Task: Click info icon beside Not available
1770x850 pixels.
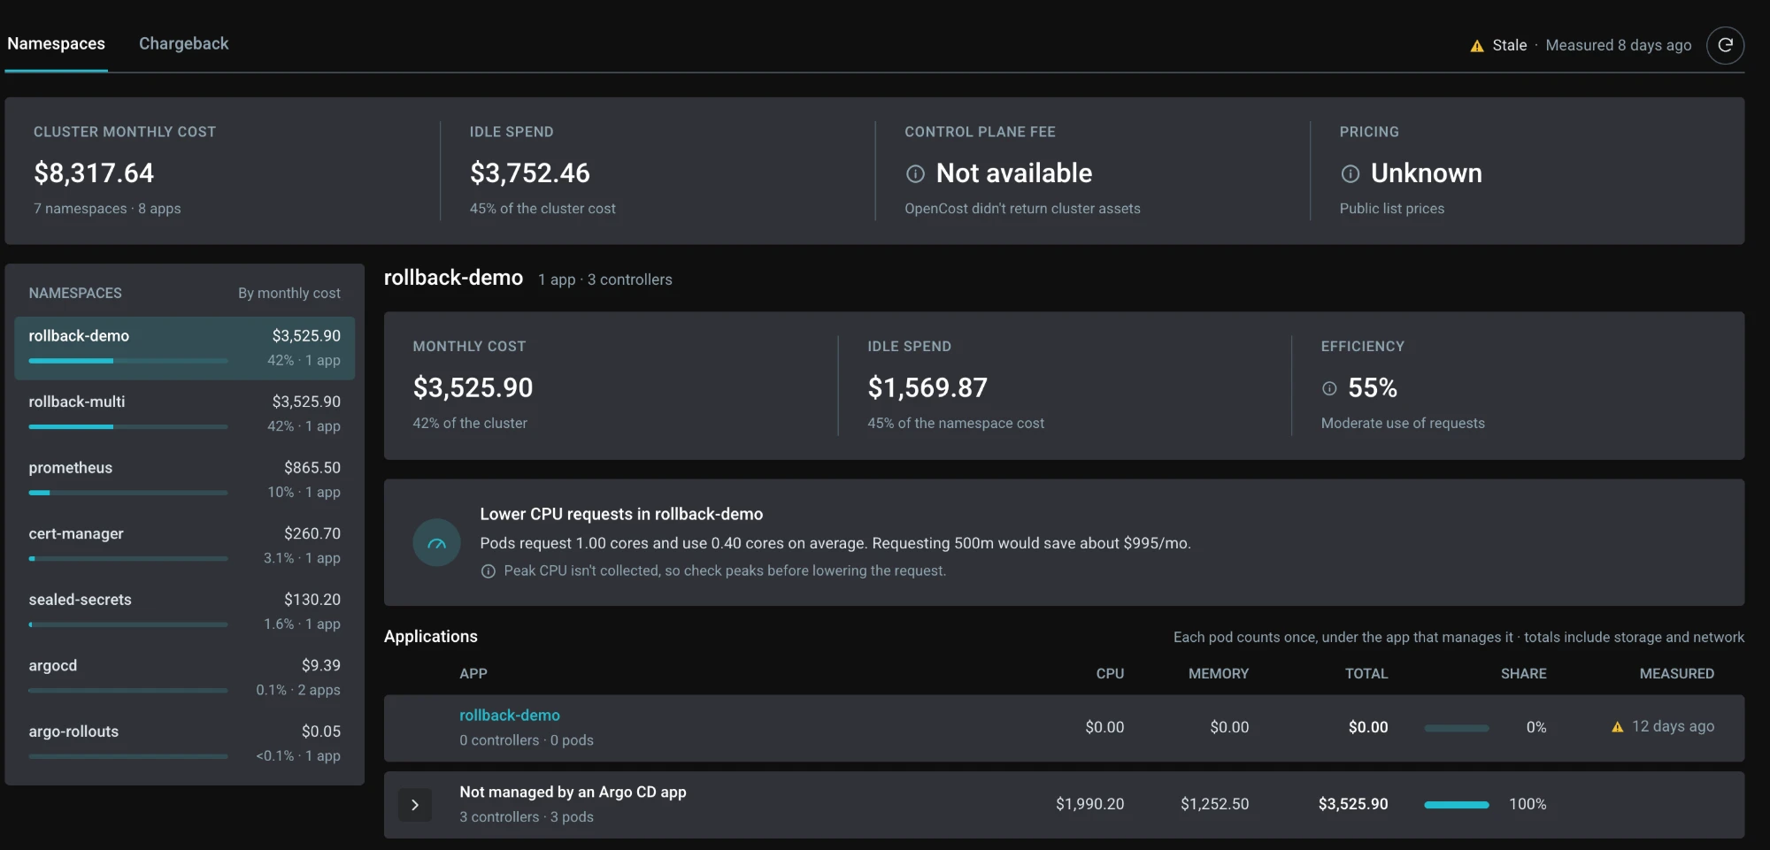Action: click(x=915, y=173)
